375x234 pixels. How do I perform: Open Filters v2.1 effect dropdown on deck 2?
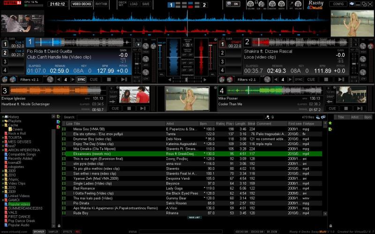(x=247, y=80)
